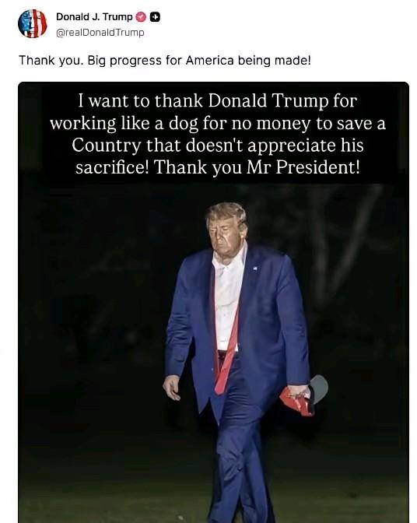Open the flag-themed profile avatar
This screenshot has height=523, width=417.
(33, 23)
